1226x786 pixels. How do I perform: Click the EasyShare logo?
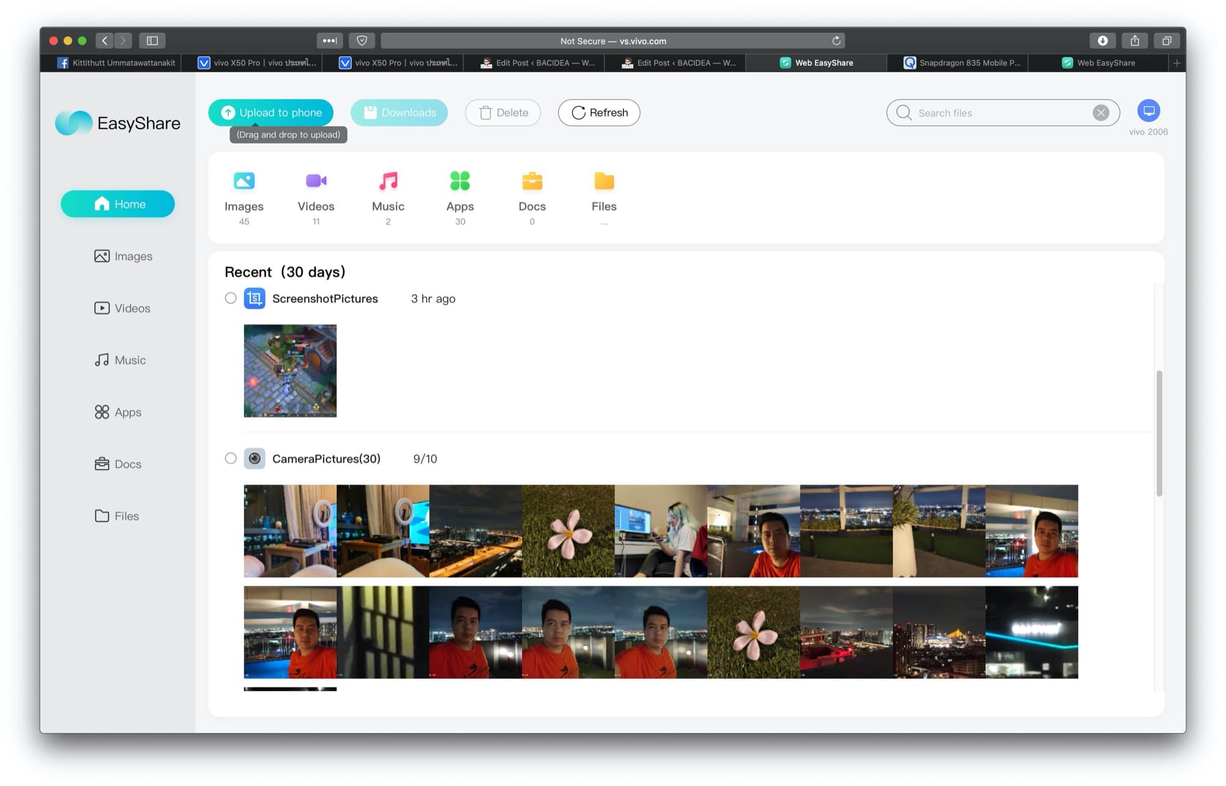point(118,123)
